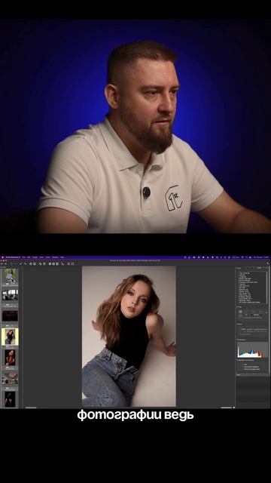Open the Help menu
Image resolution: width=271 pixels, height=483 pixels.
coord(62,257)
